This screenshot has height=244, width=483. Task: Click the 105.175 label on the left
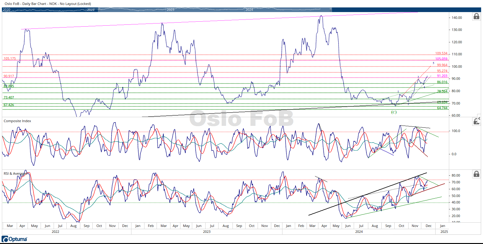(10, 59)
